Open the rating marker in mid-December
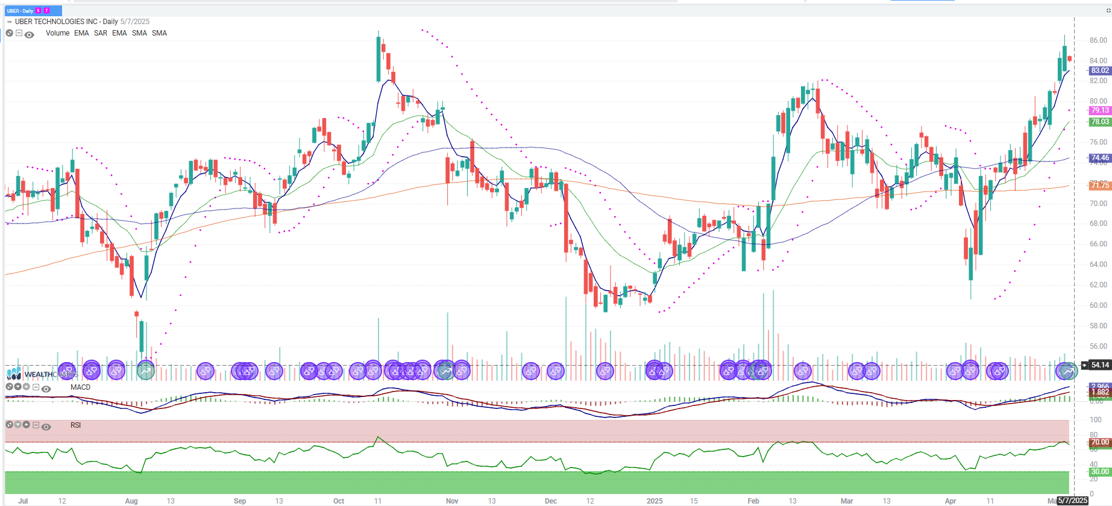This screenshot has height=506, width=1112. pyautogui.click(x=605, y=370)
